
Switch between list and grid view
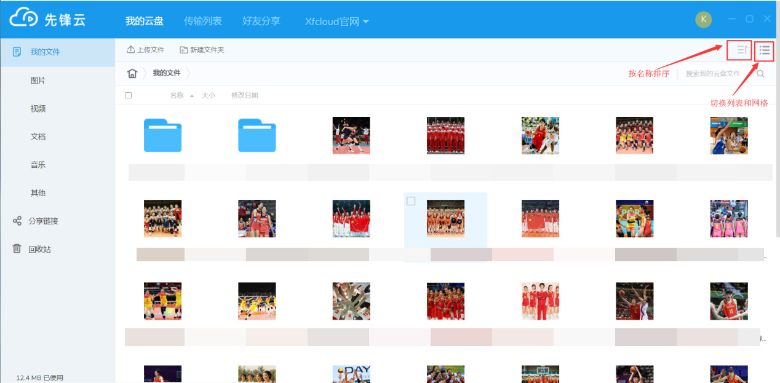[764, 50]
